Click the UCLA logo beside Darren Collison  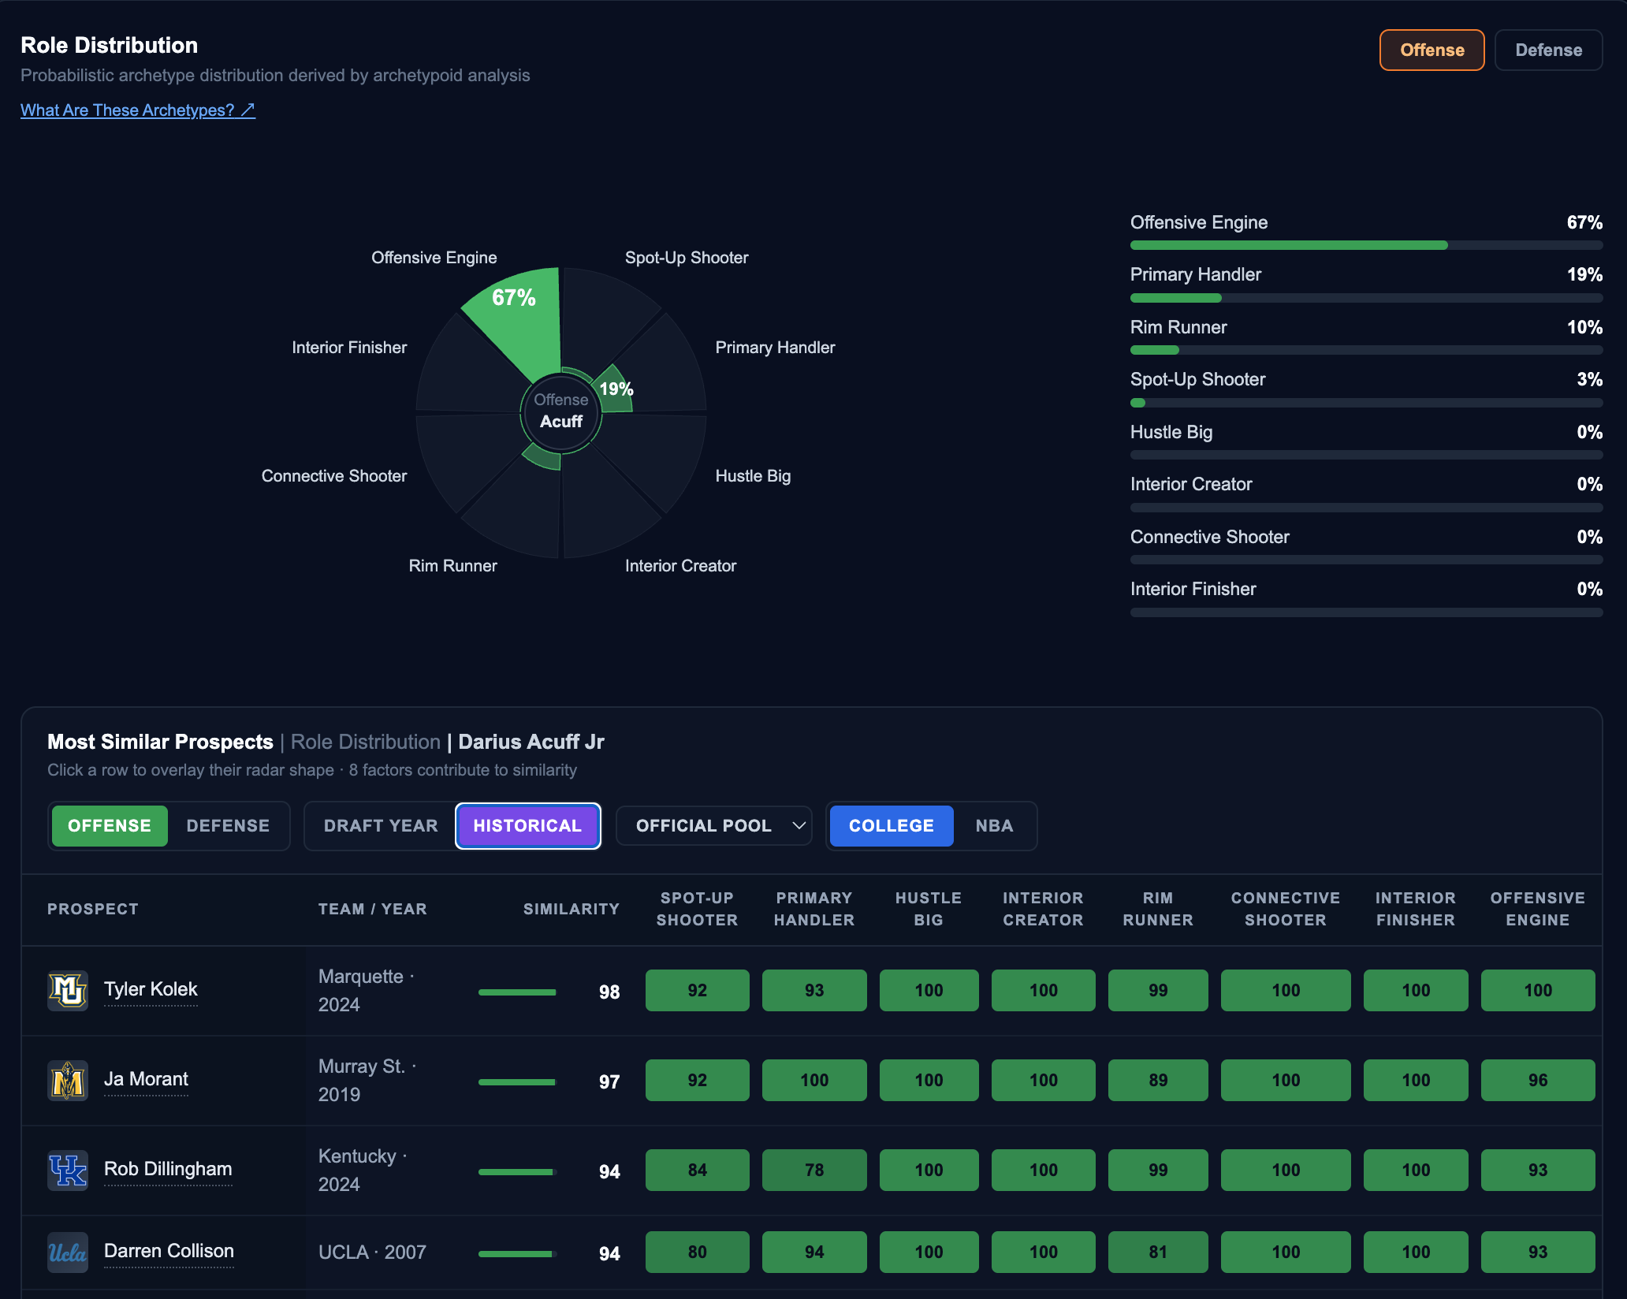(x=68, y=1252)
